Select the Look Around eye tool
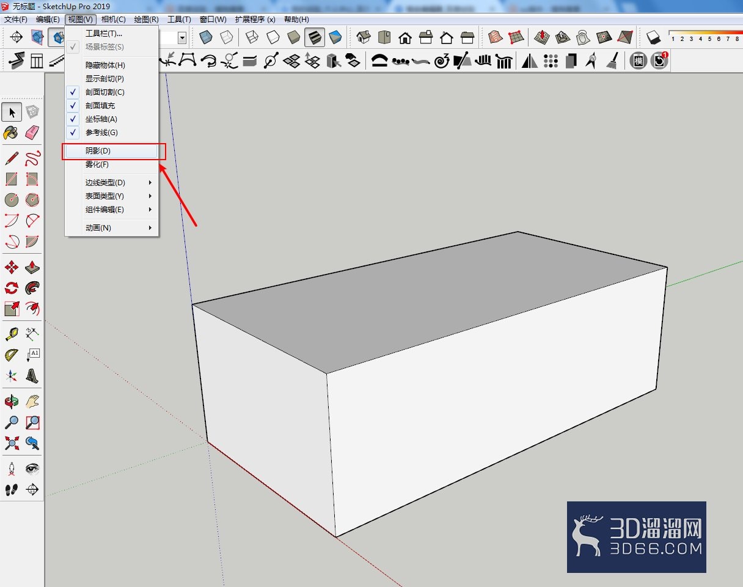This screenshot has height=587, width=743. (x=32, y=469)
